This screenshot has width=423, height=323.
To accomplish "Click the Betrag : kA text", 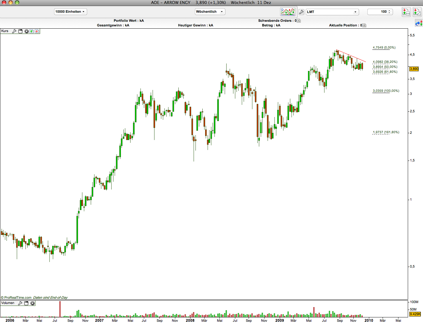I will pos(271,26).
